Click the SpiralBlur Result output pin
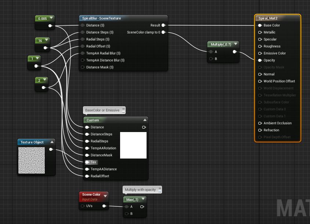The image size is (310, 224). point(163,25)
